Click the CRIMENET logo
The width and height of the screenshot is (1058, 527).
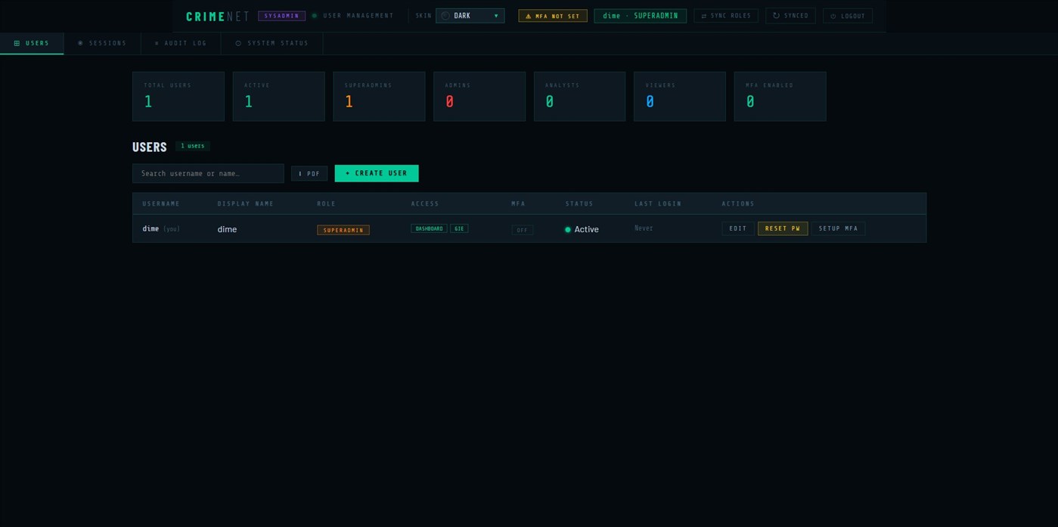pyautogui.click(x=218, y=16)
